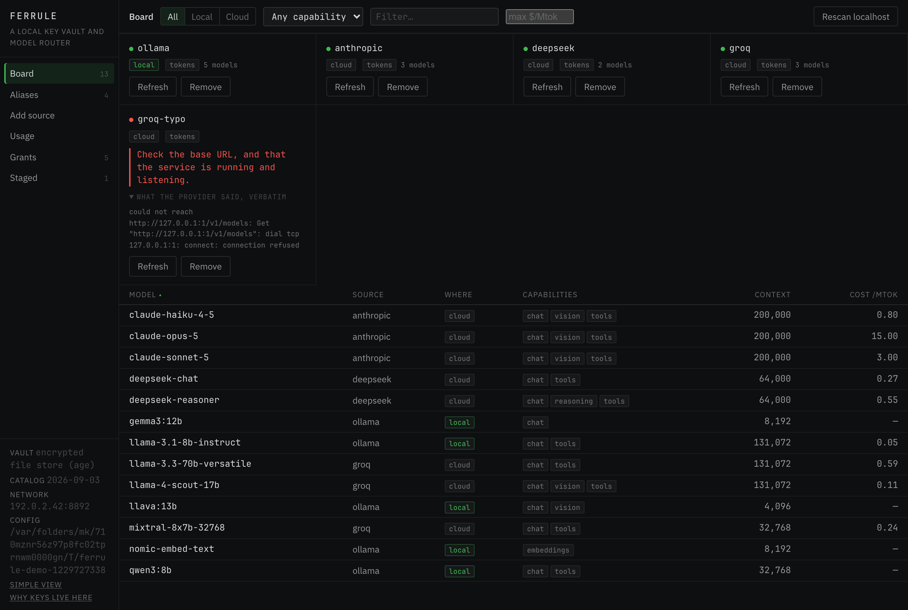Open Staged in the sidebar
The width and height of the screenshot is (908, 610).
[59, 178]
